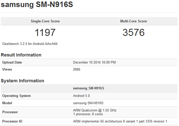Viewport: 179px width, 126px height.
Task: Click 'ARM Qualcomm @ 1.55 GHz' text
Action: (95, 110)
